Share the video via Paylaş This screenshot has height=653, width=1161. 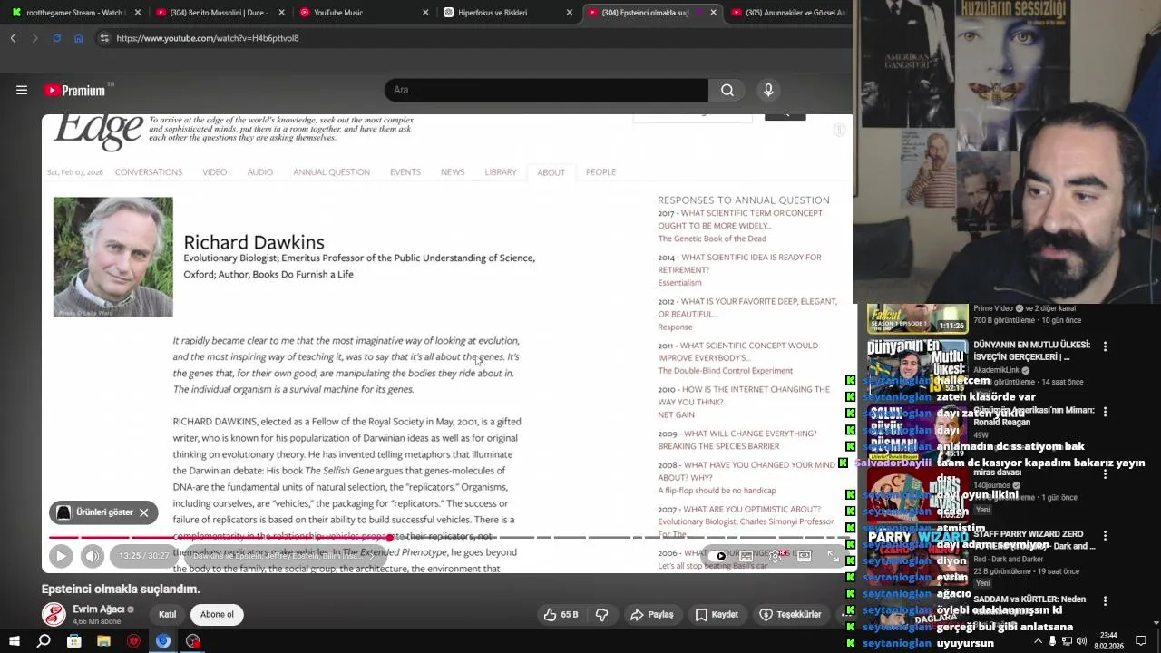[652, 614]
